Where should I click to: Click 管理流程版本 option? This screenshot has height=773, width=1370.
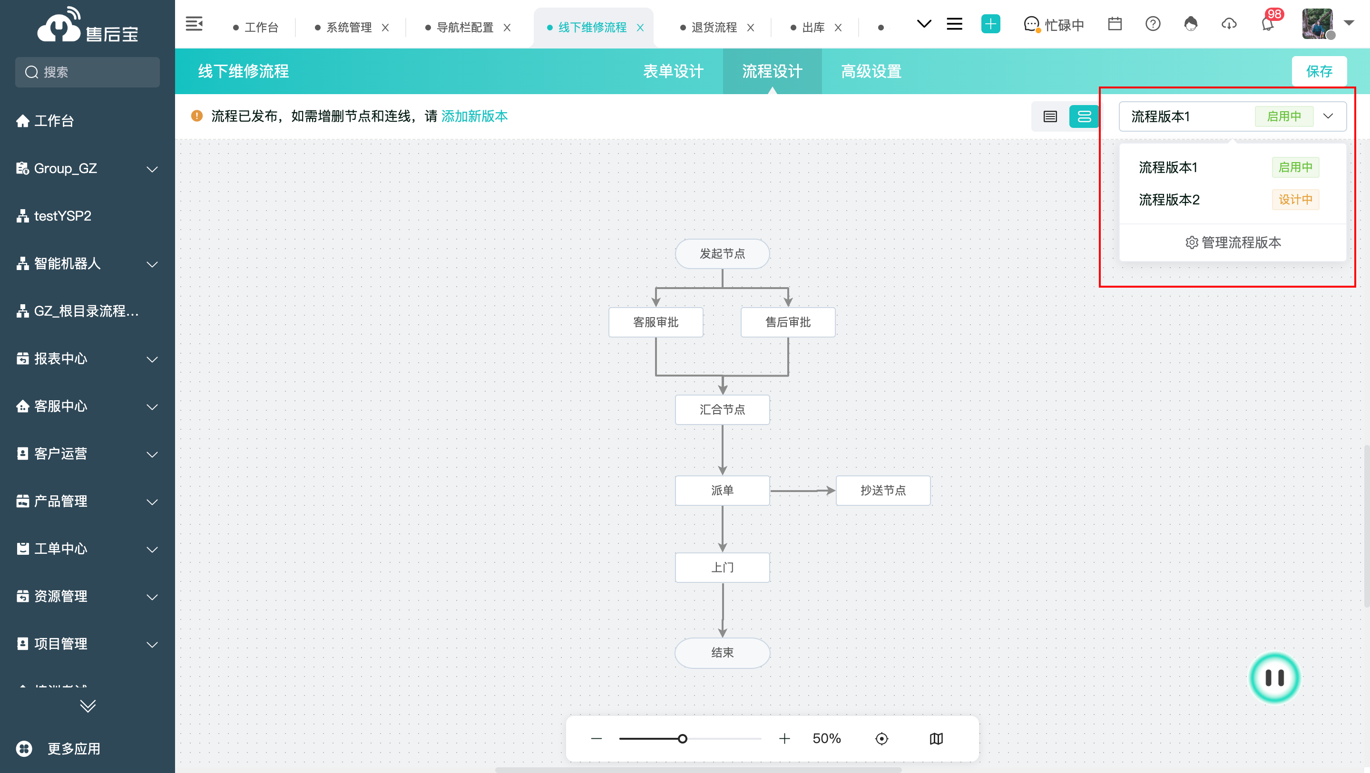(1233, 242)
